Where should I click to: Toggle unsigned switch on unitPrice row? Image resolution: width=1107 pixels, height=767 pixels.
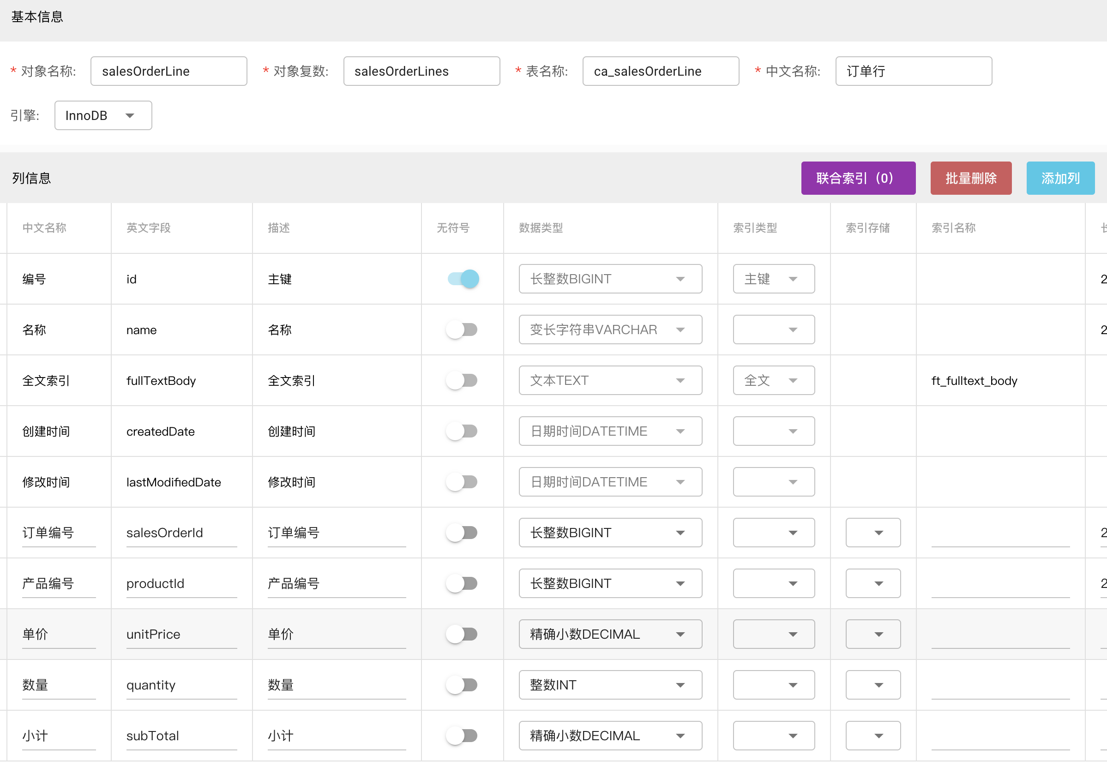(x=463, y=634)
